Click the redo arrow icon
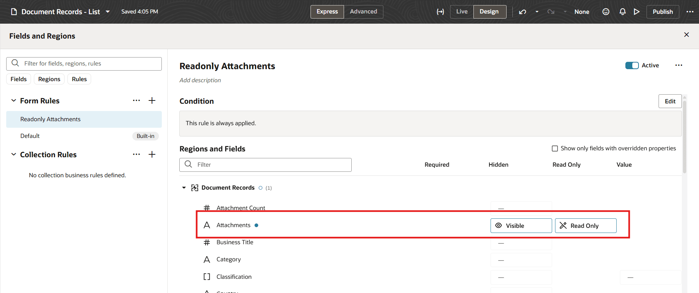The image size is (699, 293). click(551, 12)
